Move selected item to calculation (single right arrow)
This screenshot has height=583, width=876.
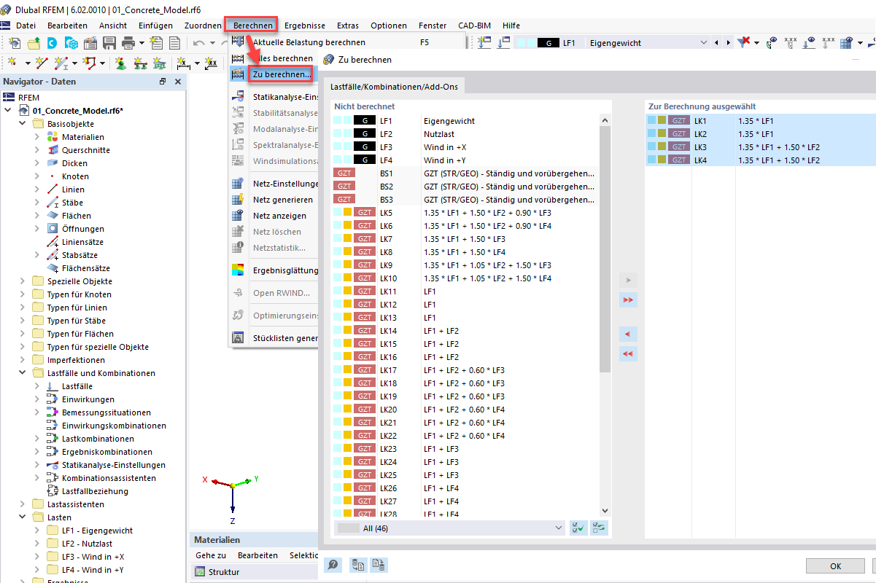628,280
